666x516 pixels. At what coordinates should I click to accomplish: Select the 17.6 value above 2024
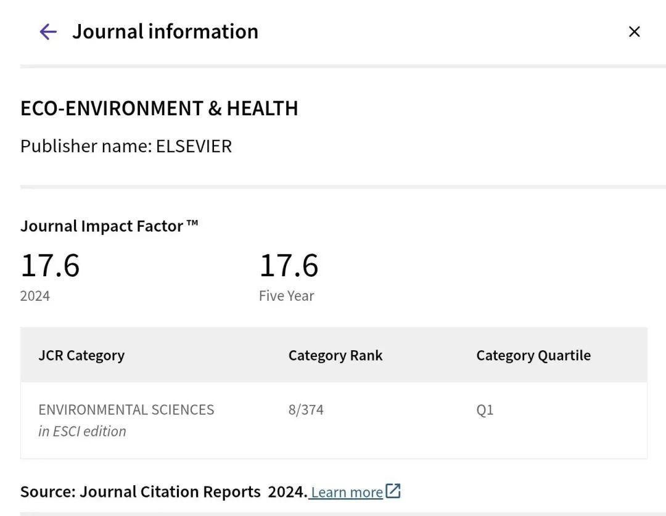(x=50, y=265)
